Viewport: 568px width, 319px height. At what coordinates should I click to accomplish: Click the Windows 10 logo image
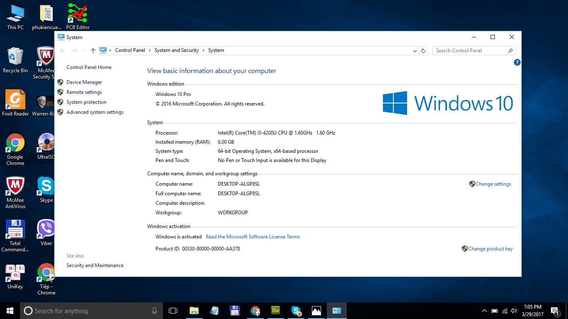coord(448,103)
